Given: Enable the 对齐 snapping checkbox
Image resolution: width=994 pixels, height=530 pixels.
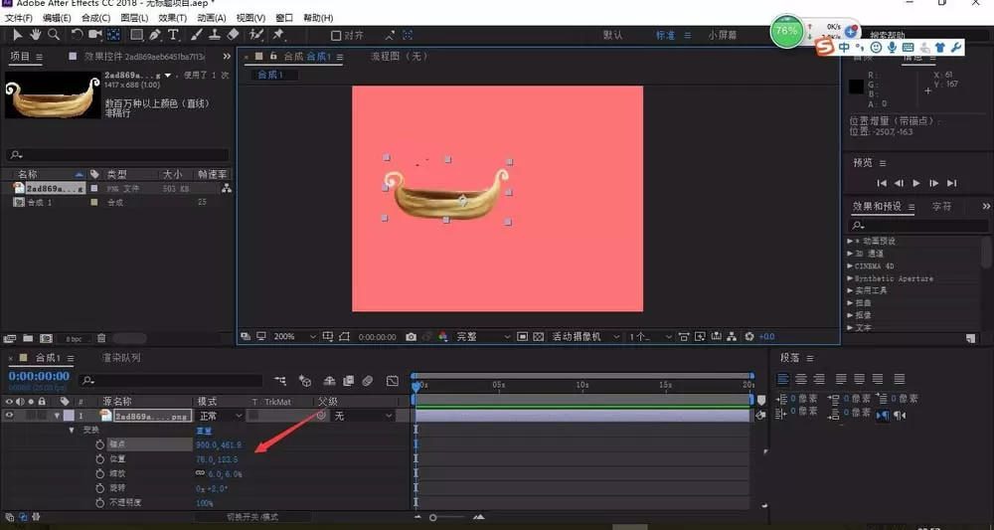Looking at the screenshot, I should (336, 36).
